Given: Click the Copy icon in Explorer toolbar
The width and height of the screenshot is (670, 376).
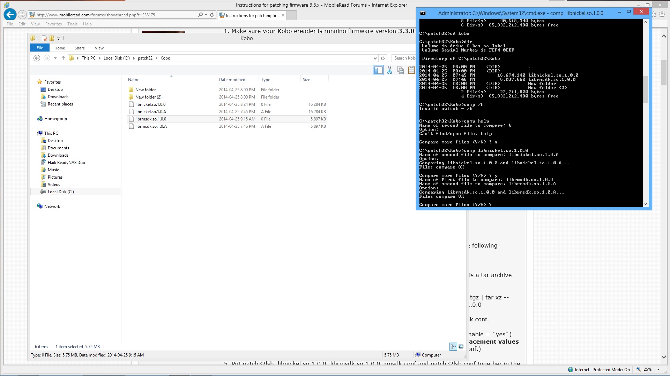Looking at the screenshot, I should click(401, 70).
